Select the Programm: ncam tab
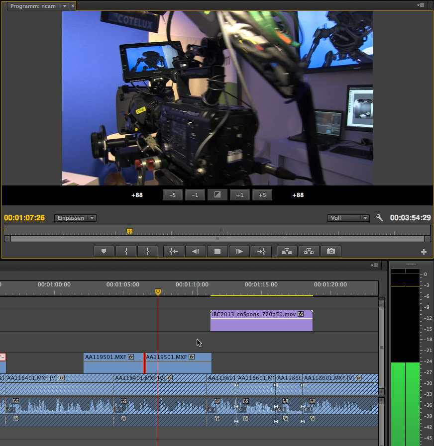The width and height of the screenshot is (434, 446). 34,6
